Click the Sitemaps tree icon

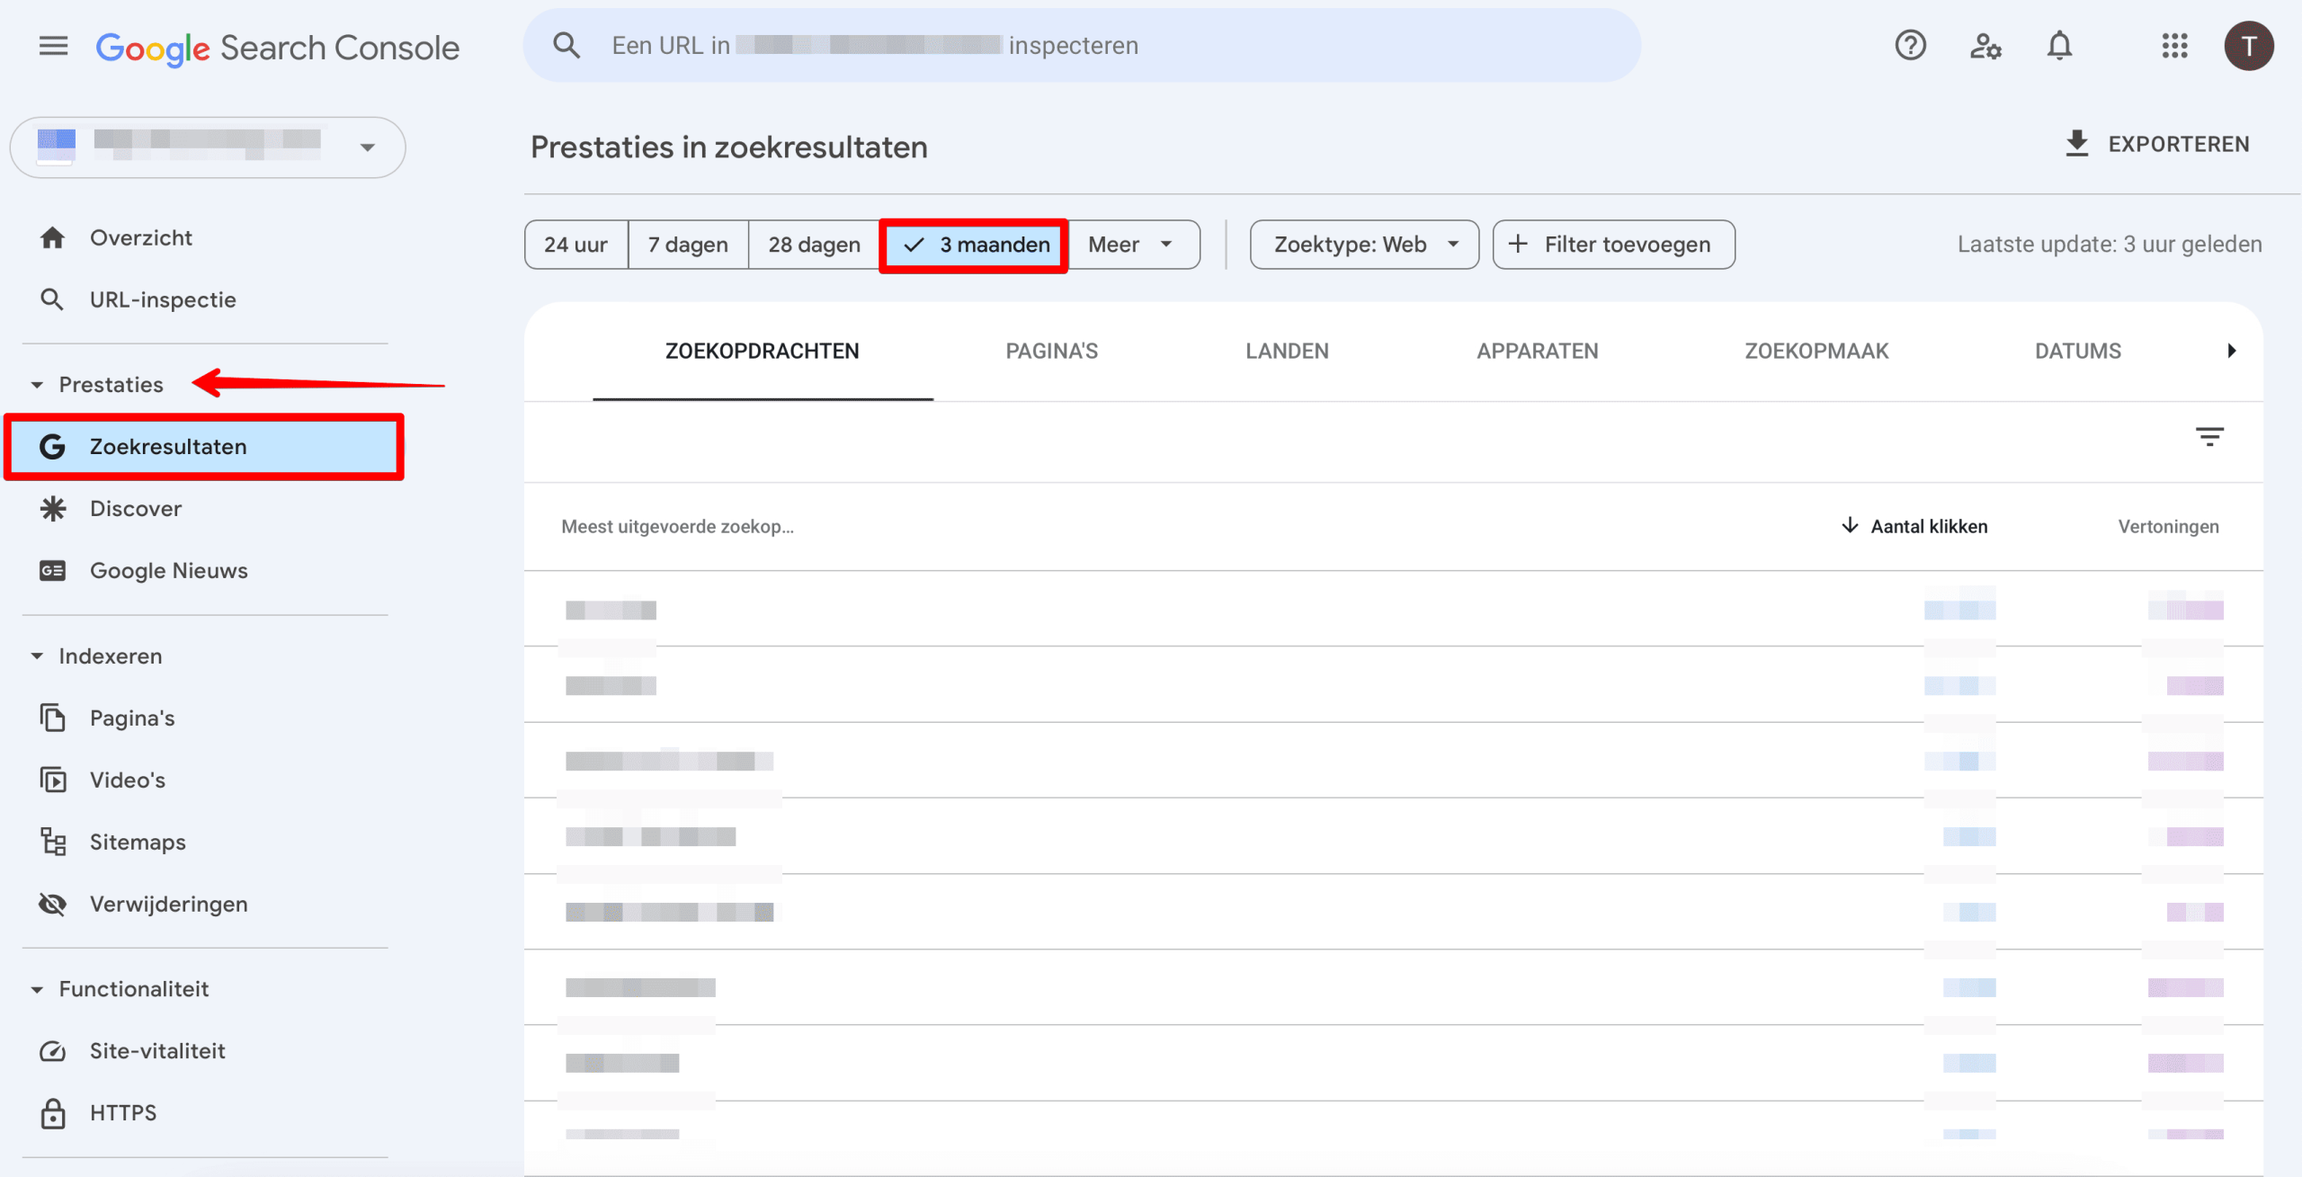click(x=52, y=842)
